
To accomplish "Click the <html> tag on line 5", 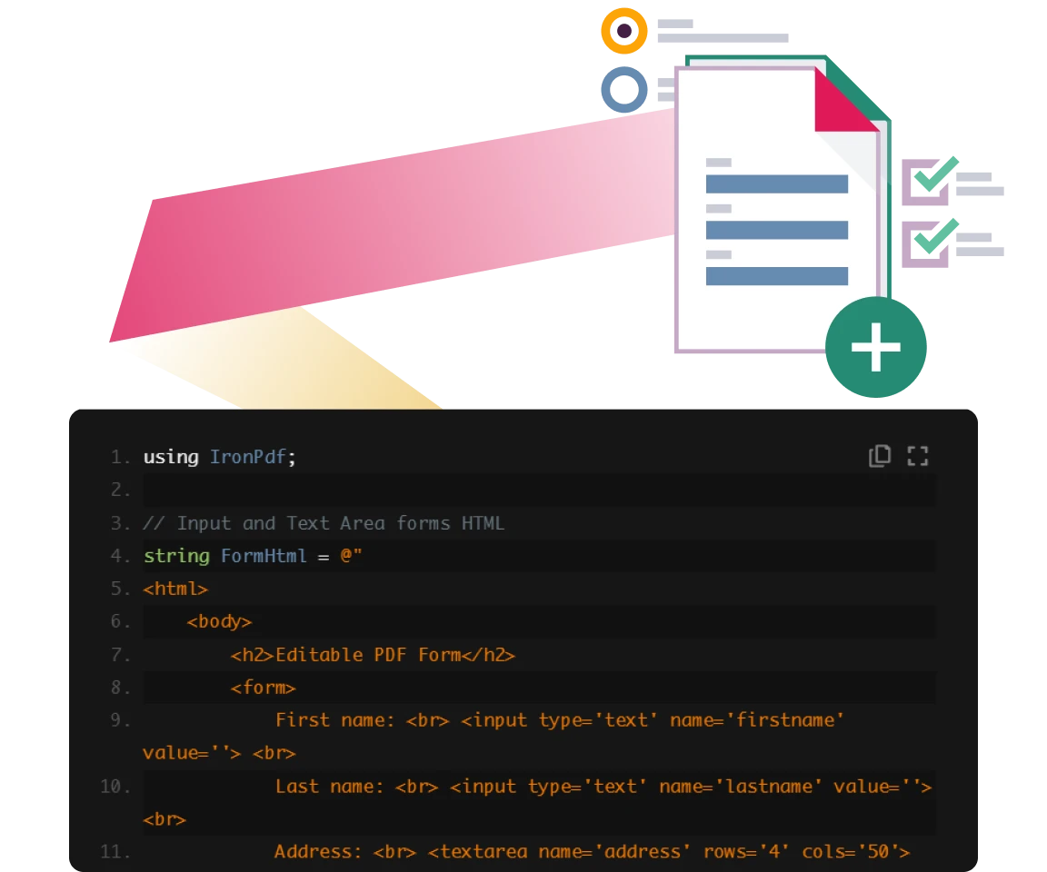I will (175, 589).
